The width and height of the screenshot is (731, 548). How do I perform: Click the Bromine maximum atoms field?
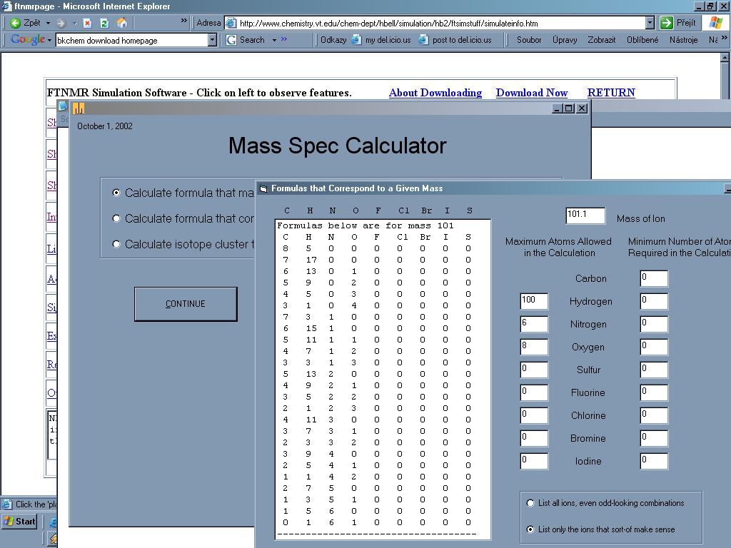pyautogui.click(x=534, y=438)
